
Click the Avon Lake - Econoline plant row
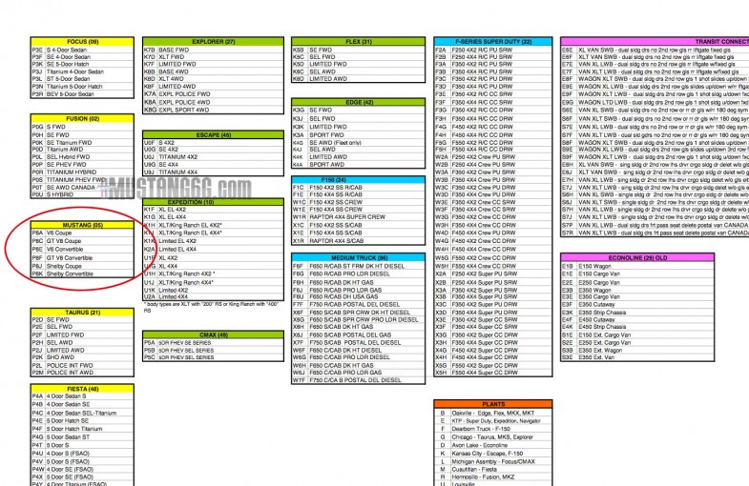[x=493, y=445]
